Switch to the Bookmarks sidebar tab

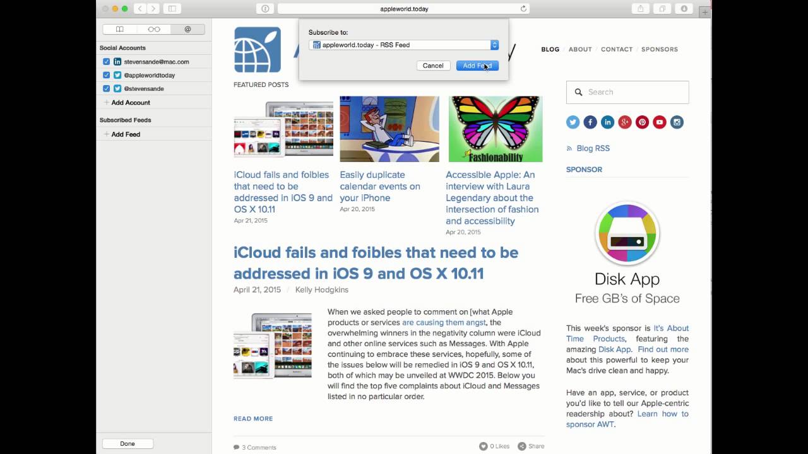click(x=119, y=29)
